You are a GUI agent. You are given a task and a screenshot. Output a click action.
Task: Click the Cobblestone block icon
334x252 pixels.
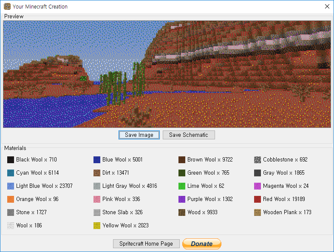tap(258, 160)
